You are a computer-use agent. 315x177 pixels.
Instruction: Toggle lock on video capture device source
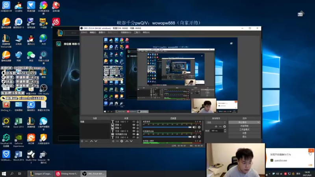click(x=137, y=134)
